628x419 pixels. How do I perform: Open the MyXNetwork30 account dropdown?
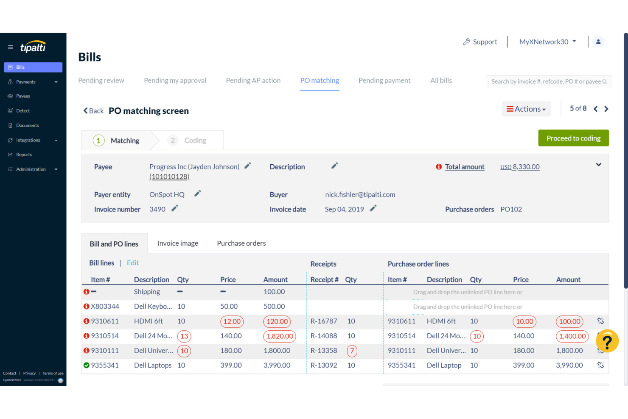(547, 41)
